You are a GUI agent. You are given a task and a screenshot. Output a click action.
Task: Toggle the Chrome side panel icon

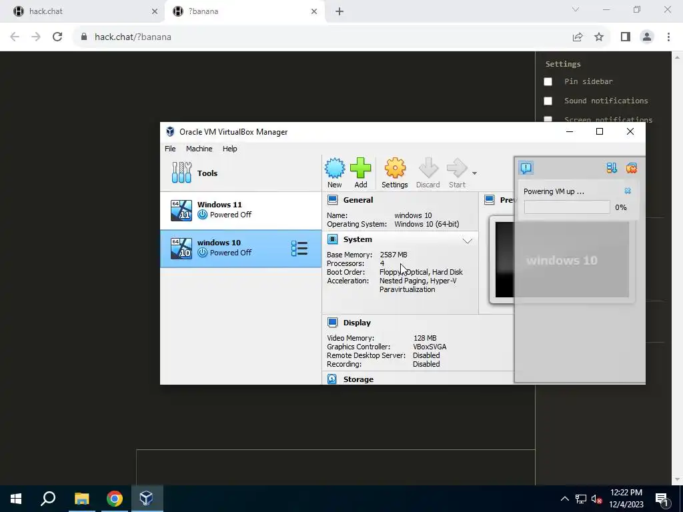coord(626,37)
